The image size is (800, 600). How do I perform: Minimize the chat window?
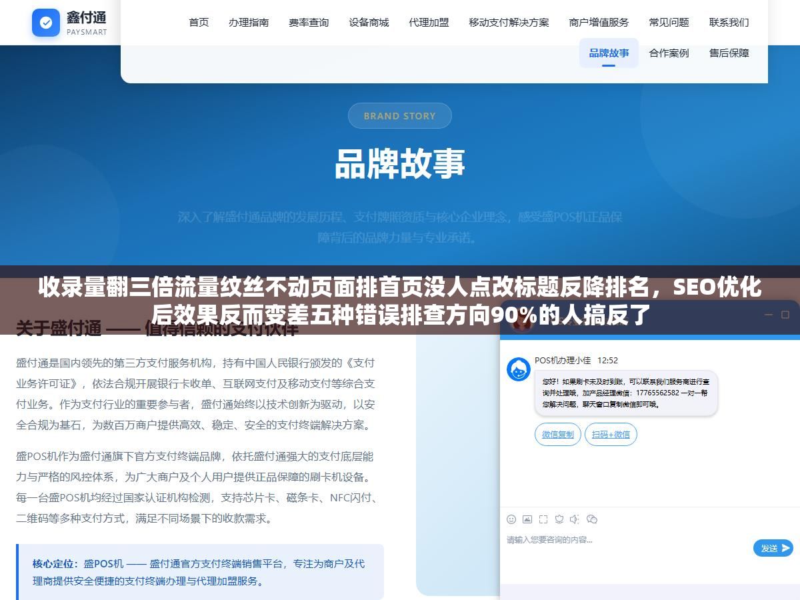[x=768, y=315]
